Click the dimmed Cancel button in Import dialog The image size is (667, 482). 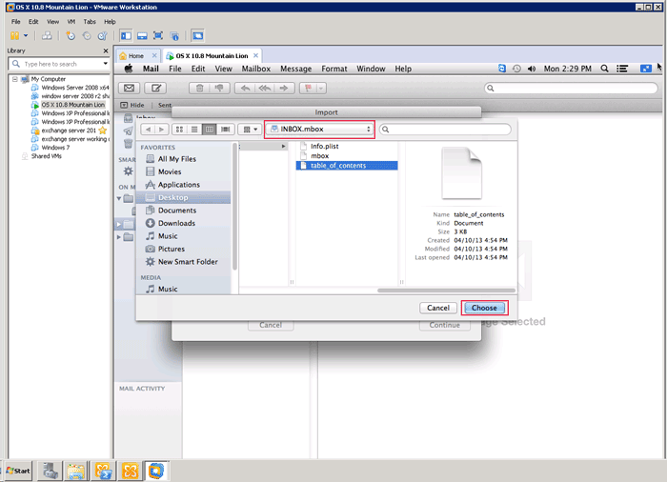click(x=271, y=325)
